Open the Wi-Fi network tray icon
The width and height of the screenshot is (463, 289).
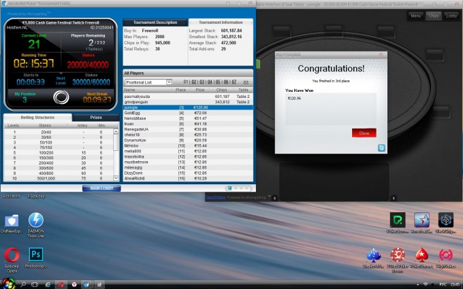426,284
